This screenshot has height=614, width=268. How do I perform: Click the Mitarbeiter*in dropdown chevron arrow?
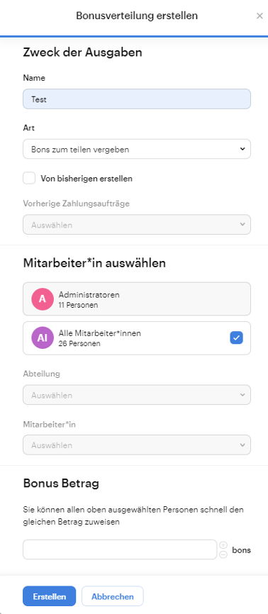242,445
